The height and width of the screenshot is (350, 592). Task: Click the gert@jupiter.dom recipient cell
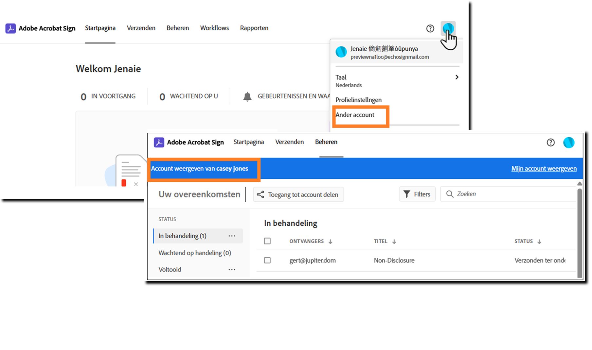coord(313,260)
